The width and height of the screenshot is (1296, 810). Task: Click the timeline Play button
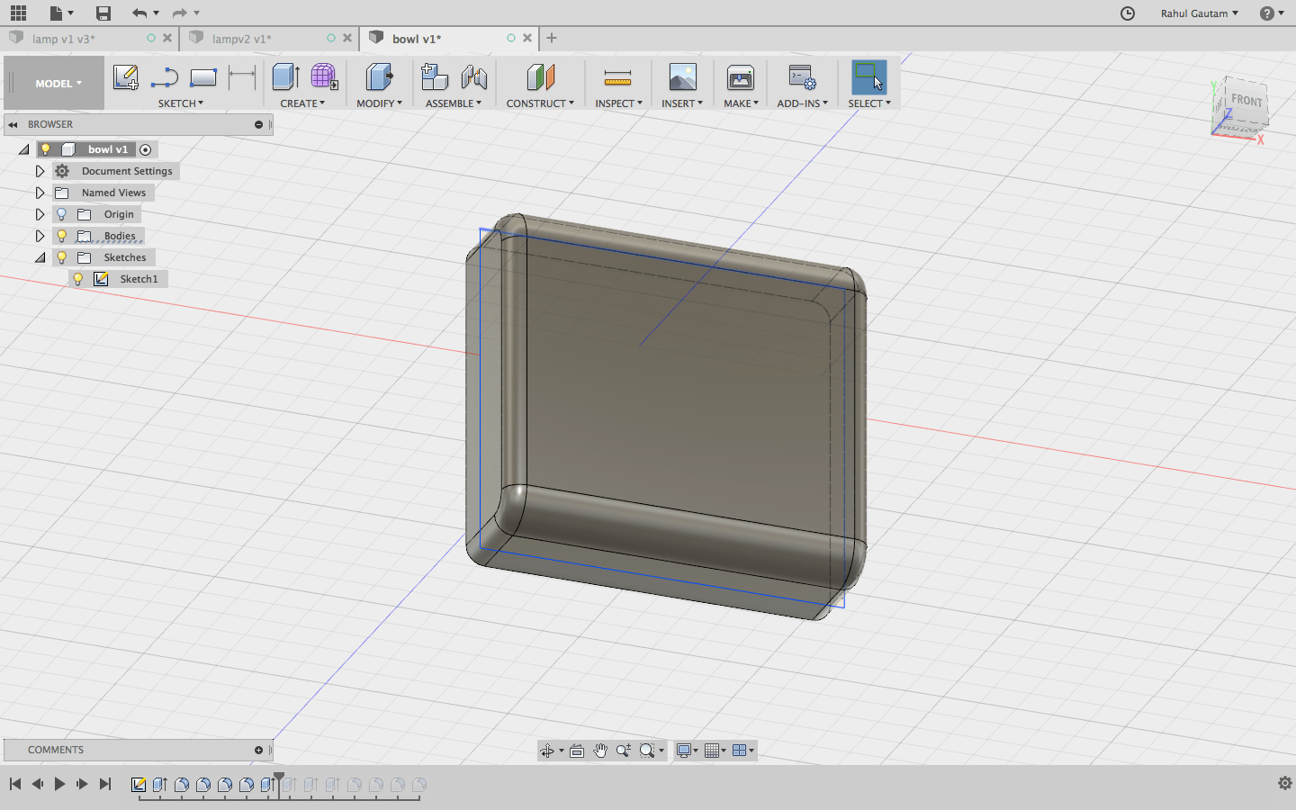(x=59, y=784)
